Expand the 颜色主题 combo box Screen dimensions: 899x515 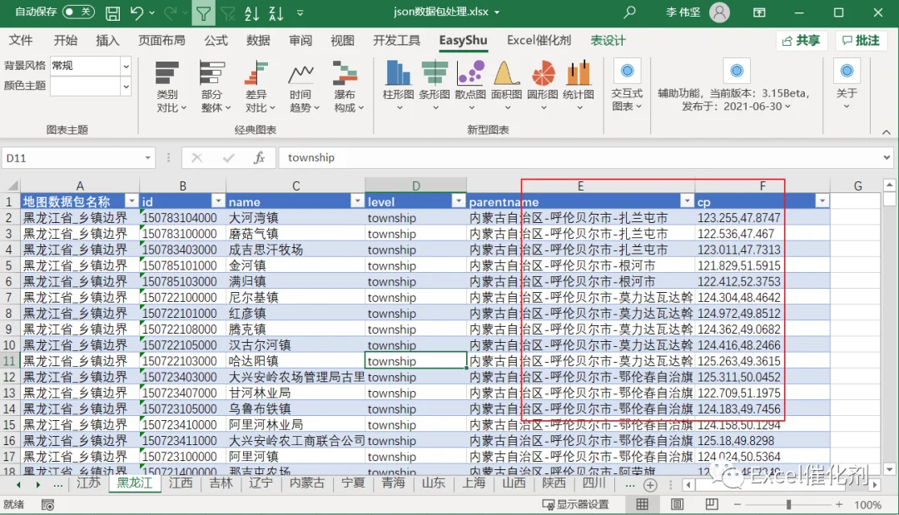127,87
